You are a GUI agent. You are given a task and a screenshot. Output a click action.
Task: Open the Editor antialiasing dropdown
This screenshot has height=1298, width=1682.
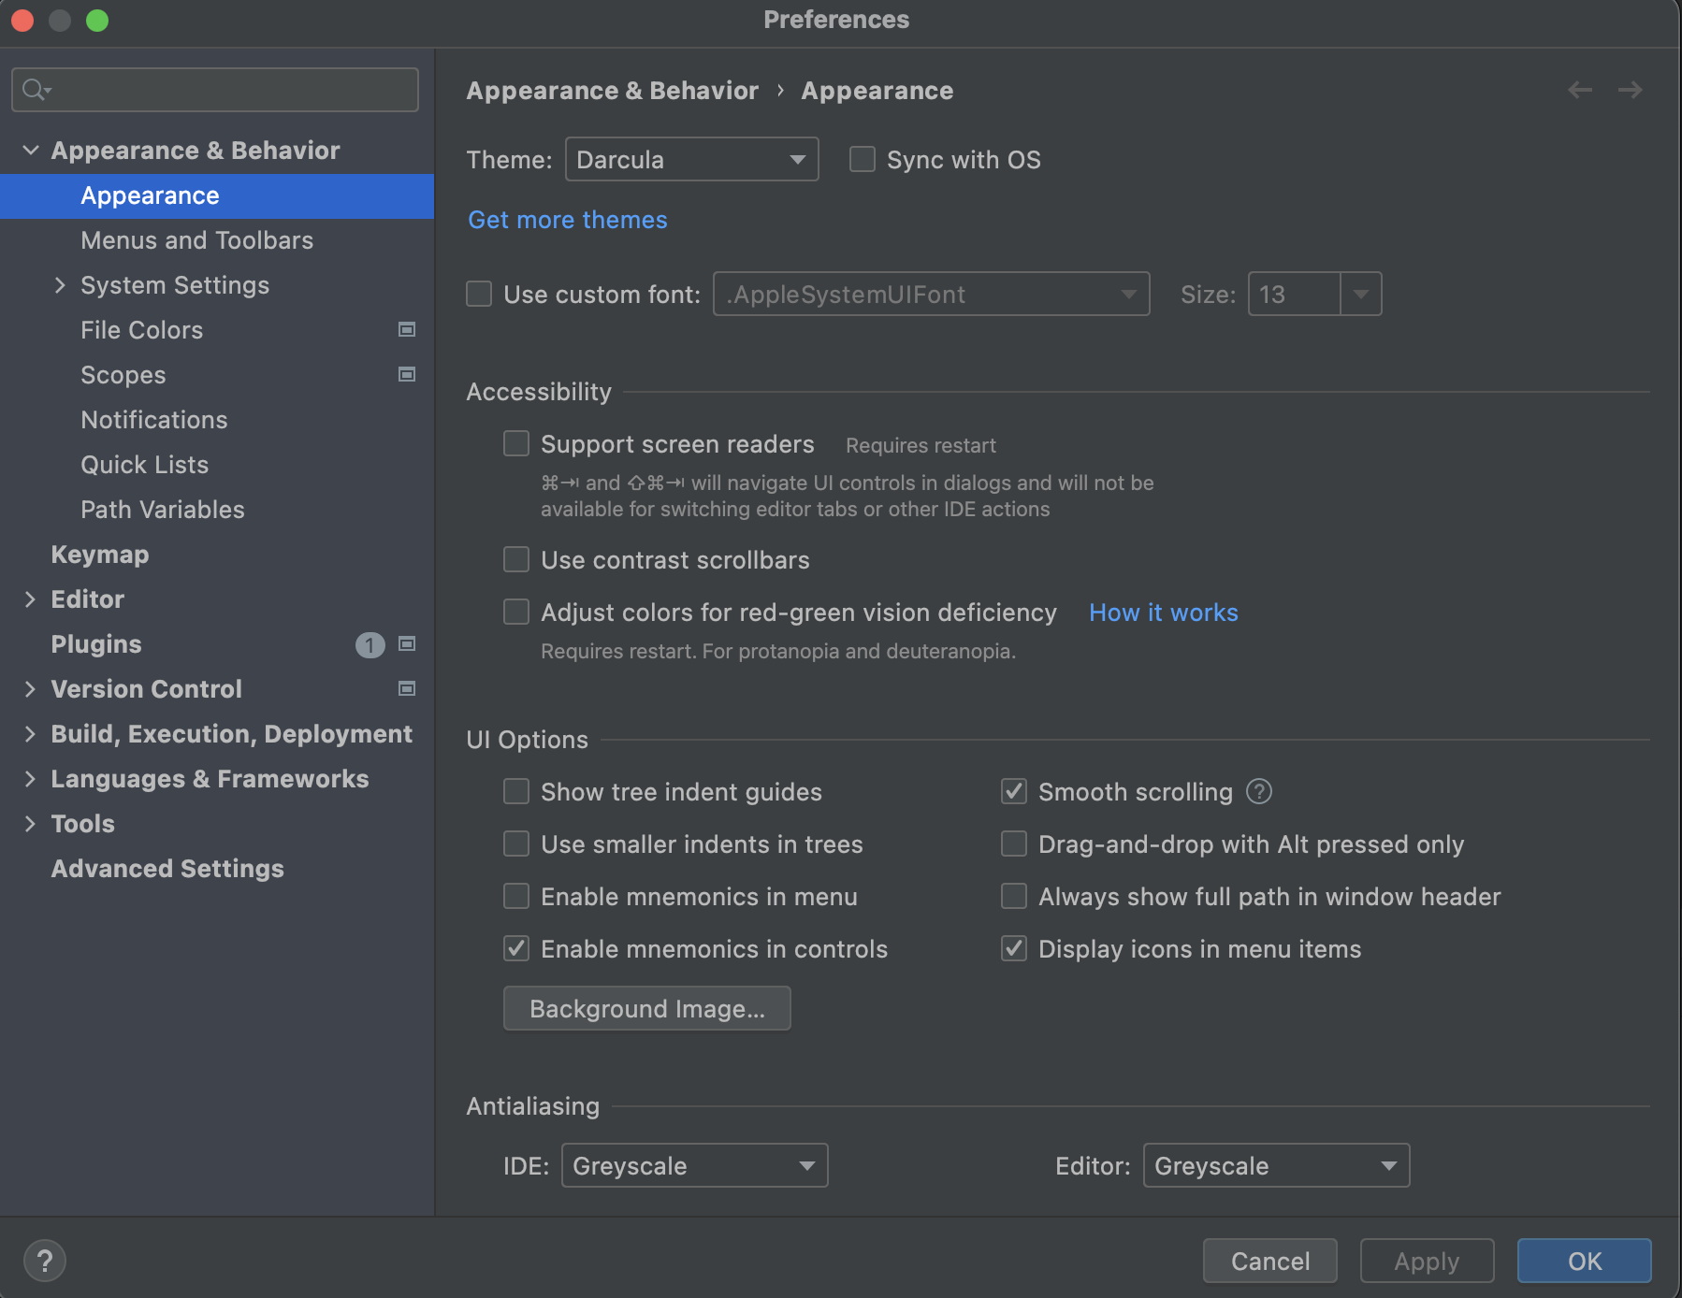pyautogui.click(x=1276, y=1165)
